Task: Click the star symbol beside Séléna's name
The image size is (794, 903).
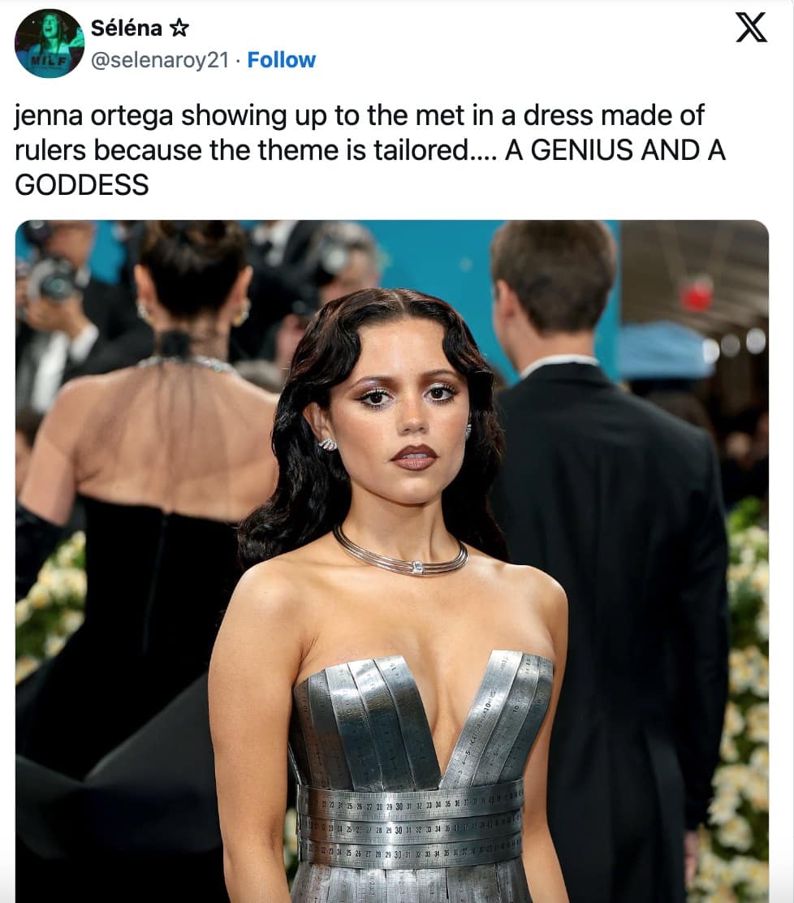Action: click(x=179, y=28)
